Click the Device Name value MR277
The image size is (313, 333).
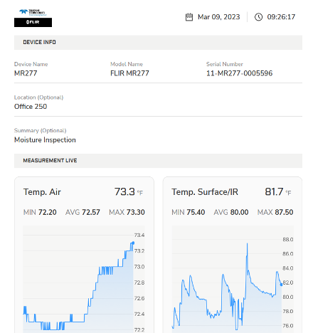click(x=26, y=73)
